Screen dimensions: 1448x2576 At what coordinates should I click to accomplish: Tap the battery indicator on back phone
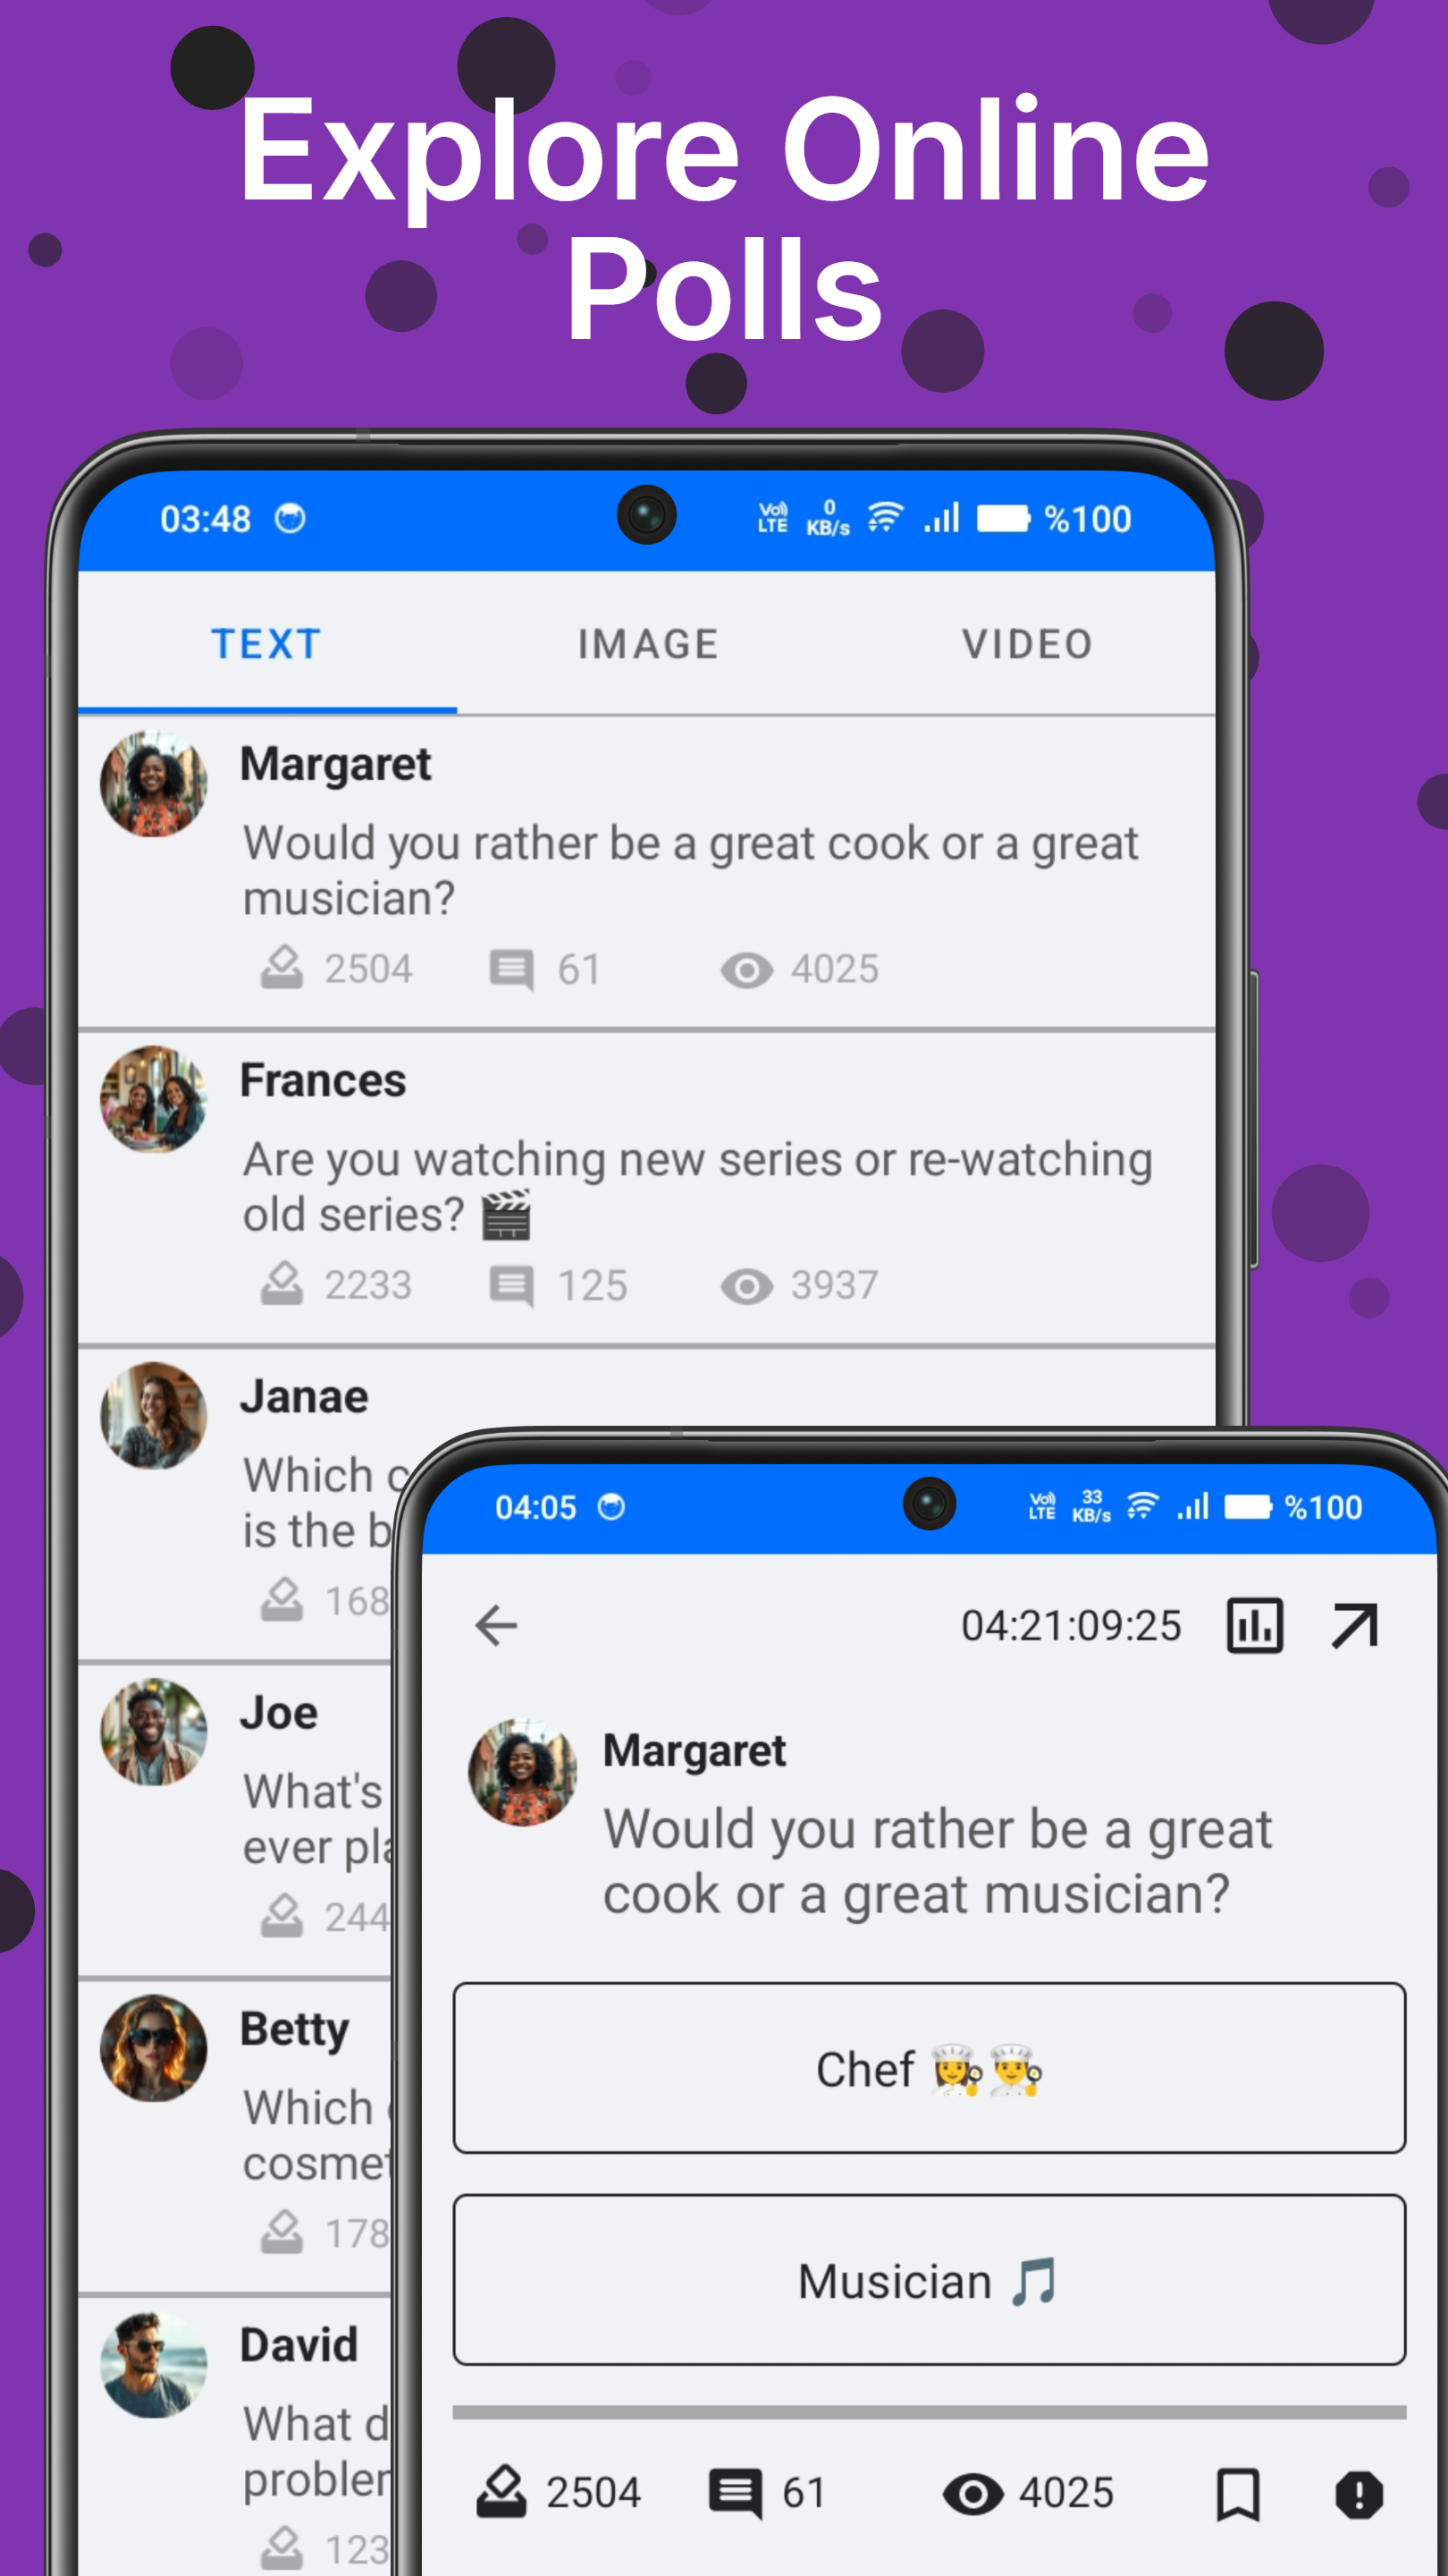point(1003,519)
